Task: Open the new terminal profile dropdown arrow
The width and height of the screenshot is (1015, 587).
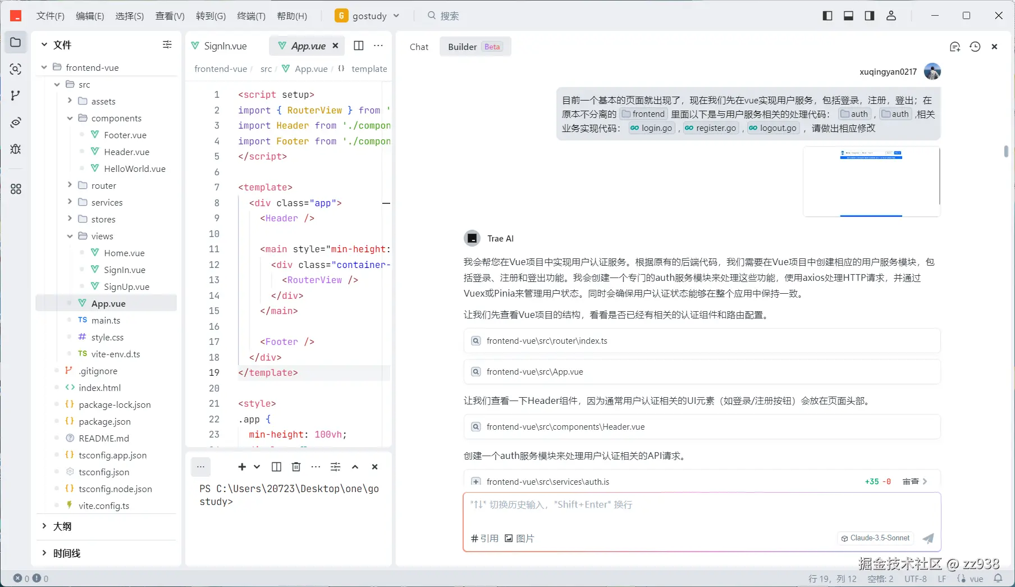Action: [x=257, y=467]
